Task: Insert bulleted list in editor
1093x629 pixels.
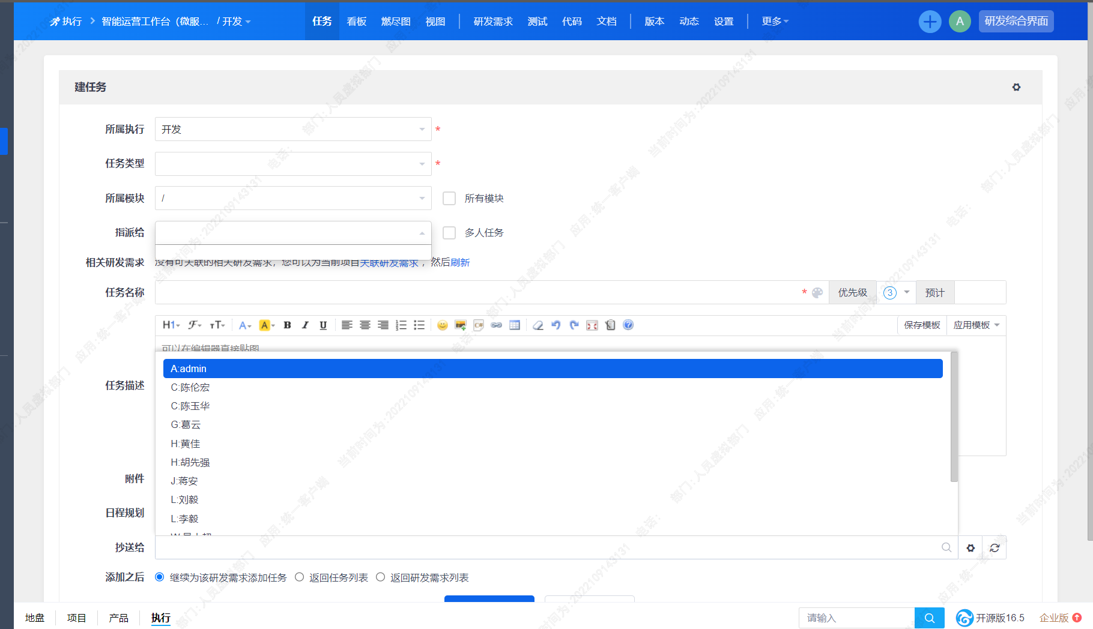Action: (x=419, y=325)
